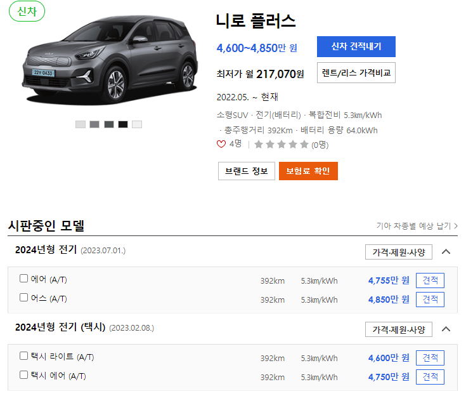
Task: Click the heart like icon
Action: pos(221,144)
